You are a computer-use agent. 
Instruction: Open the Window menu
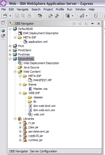click(x=80, y=9)
